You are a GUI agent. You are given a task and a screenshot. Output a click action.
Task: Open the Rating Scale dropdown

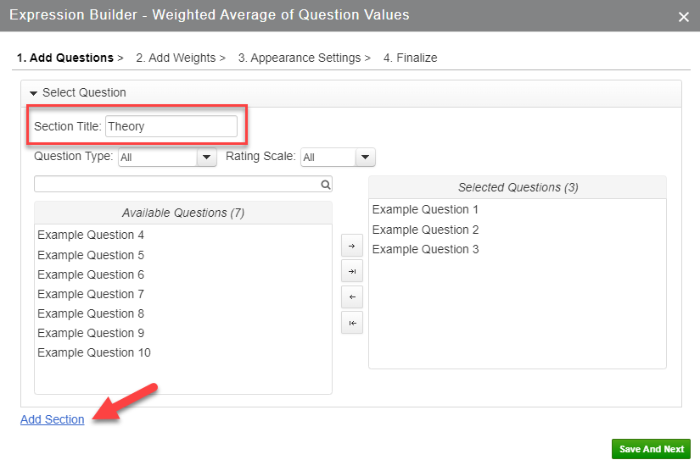pos(365,157)
